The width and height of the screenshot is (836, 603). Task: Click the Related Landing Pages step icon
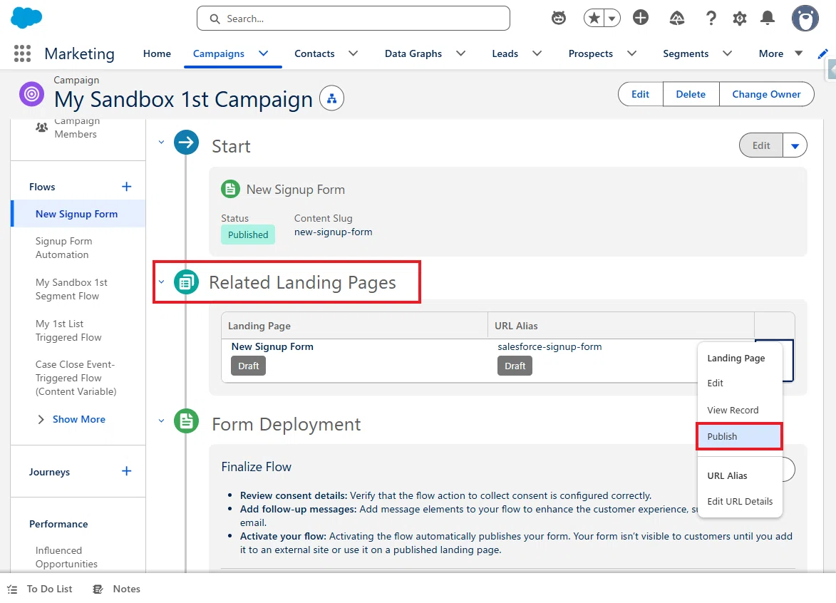coord(186,282)
